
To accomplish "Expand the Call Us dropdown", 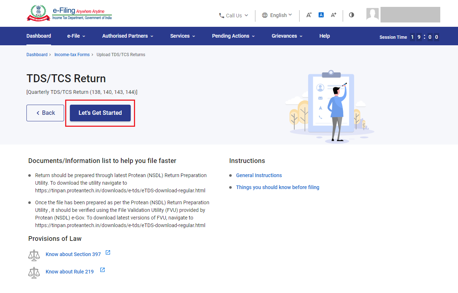I will (234, 16).
